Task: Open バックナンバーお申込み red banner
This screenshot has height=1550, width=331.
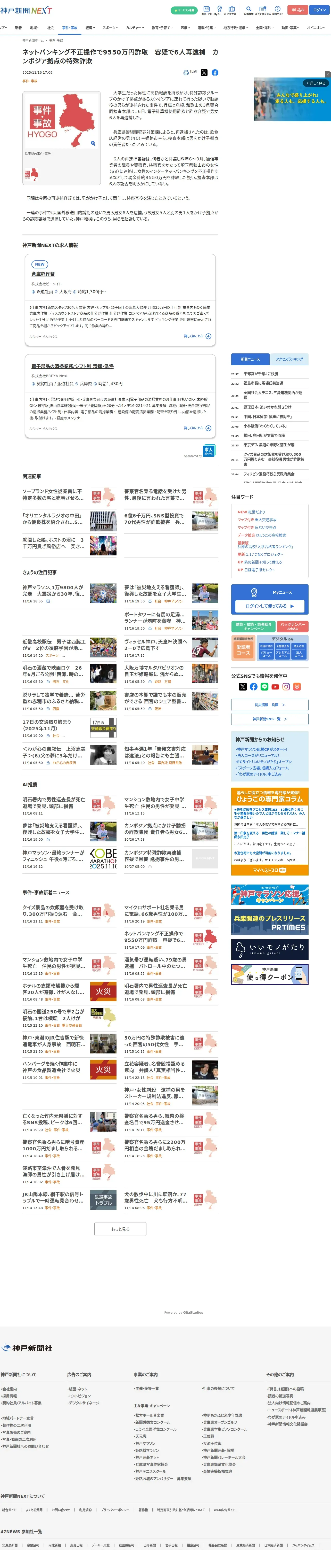Action: pyautogui.click(x=293, y=626)
